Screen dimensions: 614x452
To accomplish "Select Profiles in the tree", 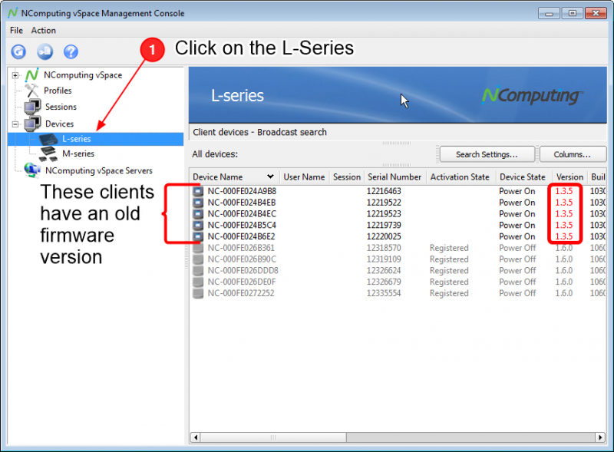I will pyautogui.click(x=58, y=91).
